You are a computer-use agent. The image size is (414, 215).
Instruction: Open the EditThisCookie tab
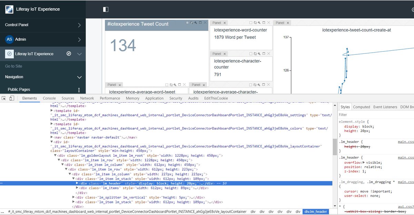point(216,98)
